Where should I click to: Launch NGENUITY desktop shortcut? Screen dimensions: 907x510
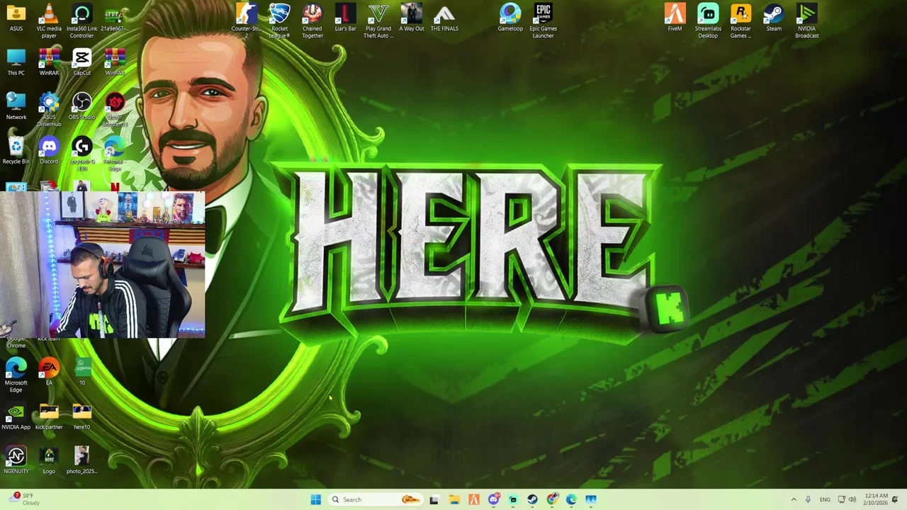16,460
